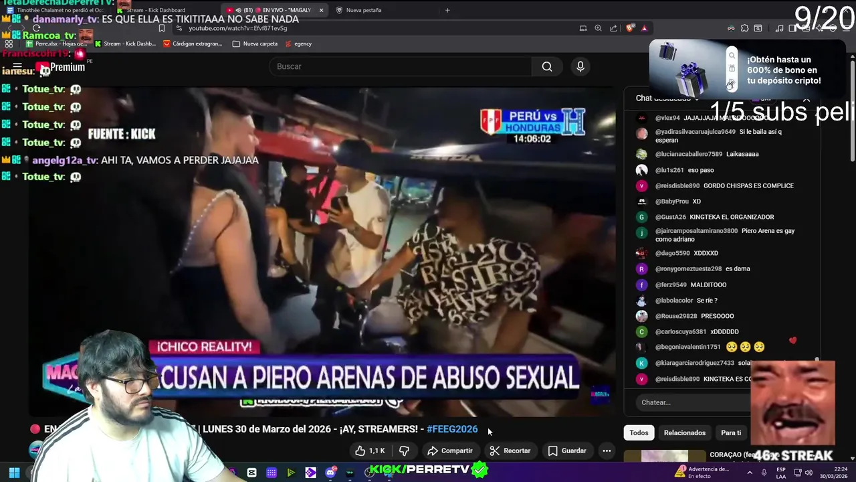This screenshot has width=856, height=482.
Task: Open Stream - Kick Dashb... bookmark
Action: [x=126, y=44]
